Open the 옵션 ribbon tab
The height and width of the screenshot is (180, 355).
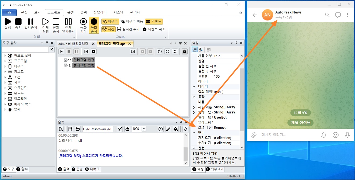(x=71, y=12)
